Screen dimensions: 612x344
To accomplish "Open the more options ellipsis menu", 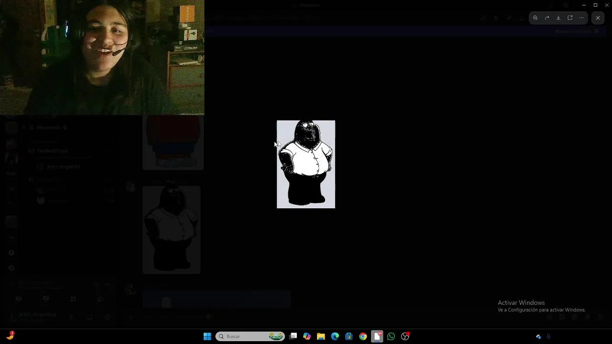I will (581, 18).
